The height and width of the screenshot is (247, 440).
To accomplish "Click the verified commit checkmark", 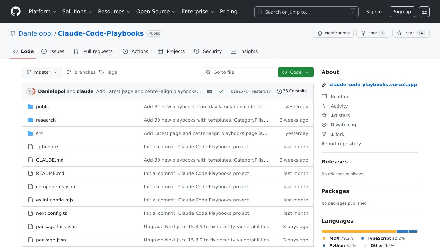I will coord(221,91).
